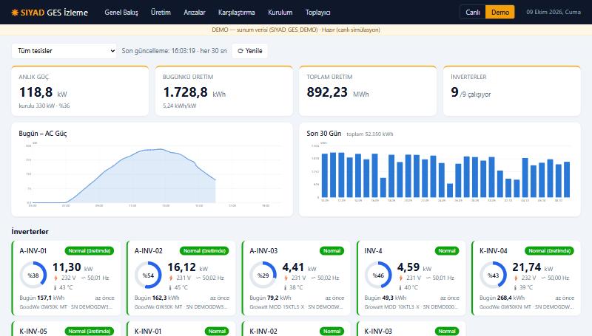592x336 pixels.
Task: Click the refresh icon in Yenile button
Action: click(240, 51)
